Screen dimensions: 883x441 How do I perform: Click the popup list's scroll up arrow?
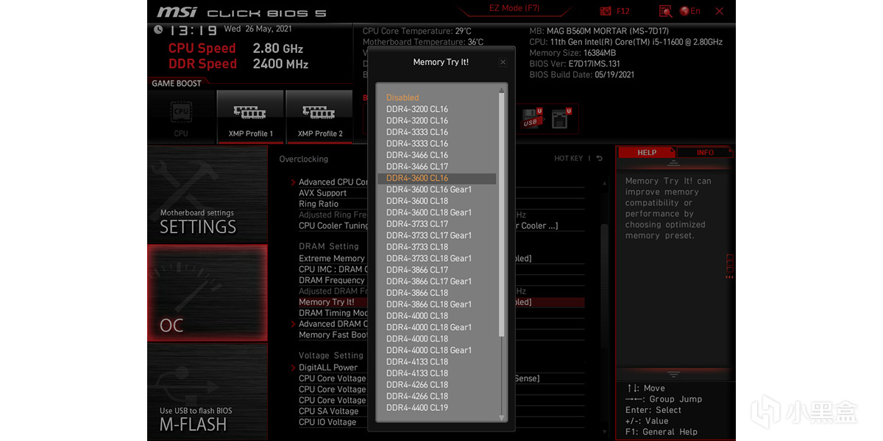(x=502, y=90)
